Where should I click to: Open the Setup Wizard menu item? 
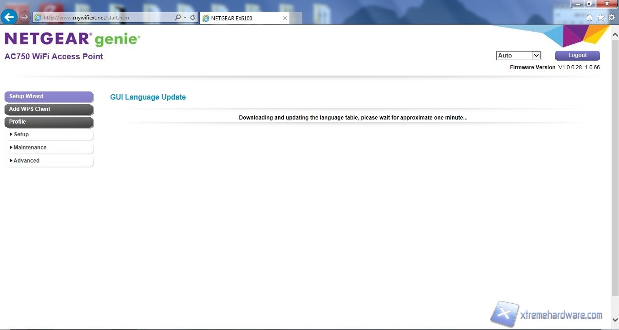(x=48, y=96)
